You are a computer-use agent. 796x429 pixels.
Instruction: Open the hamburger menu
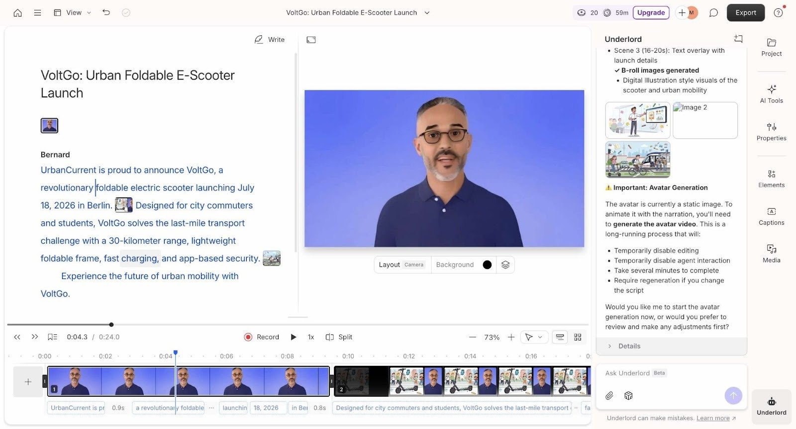pos(37,13)
